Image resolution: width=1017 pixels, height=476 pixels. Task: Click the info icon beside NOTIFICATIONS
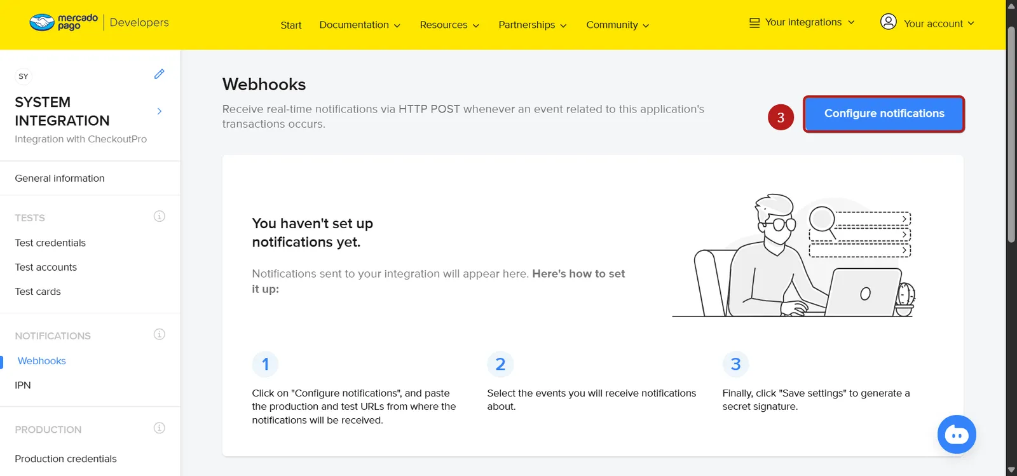160,334
